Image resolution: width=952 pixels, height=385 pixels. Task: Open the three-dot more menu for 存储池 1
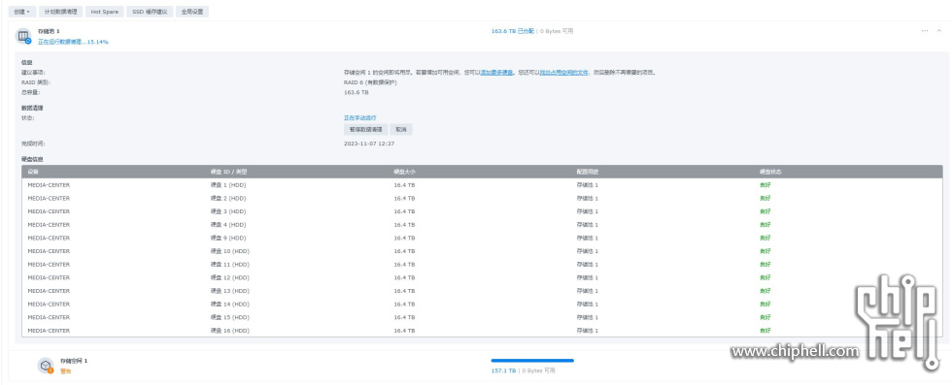pyautogui.click(x=925, y=31)
